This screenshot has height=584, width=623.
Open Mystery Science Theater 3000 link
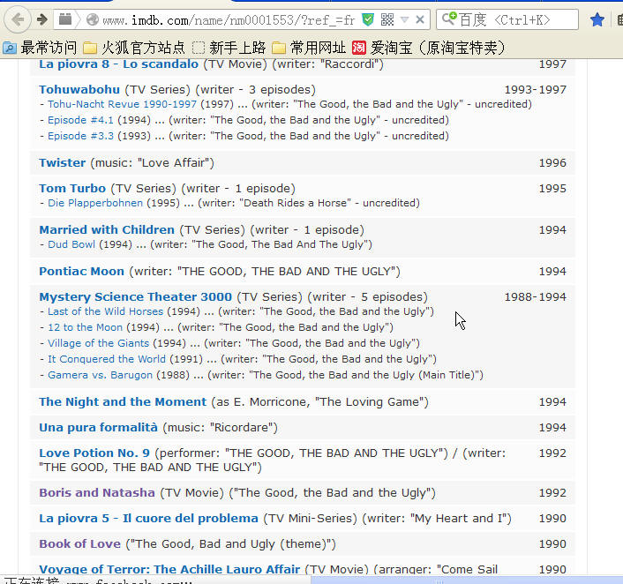(135, 296)
